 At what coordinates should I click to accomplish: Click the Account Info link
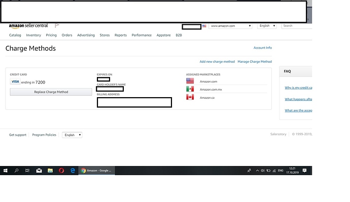[x=263, y=48]
